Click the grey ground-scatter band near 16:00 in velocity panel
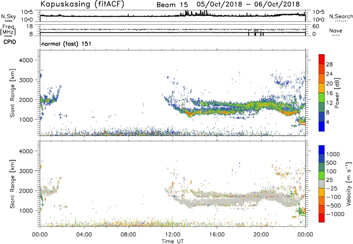 217,201
